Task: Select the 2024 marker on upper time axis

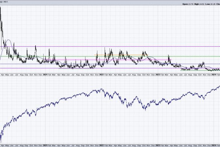Action: [214, 75]
